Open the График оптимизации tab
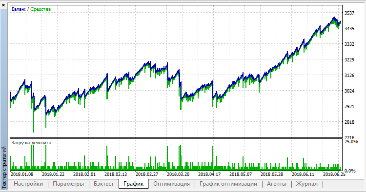This screenshot has width=366, height=192. 228,184
